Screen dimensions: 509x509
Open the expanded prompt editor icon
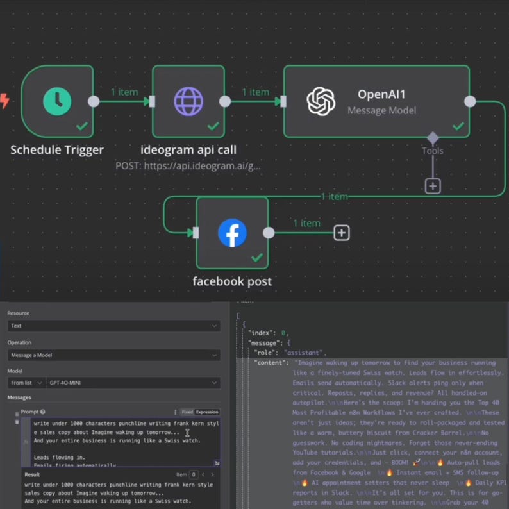point(217,463)
